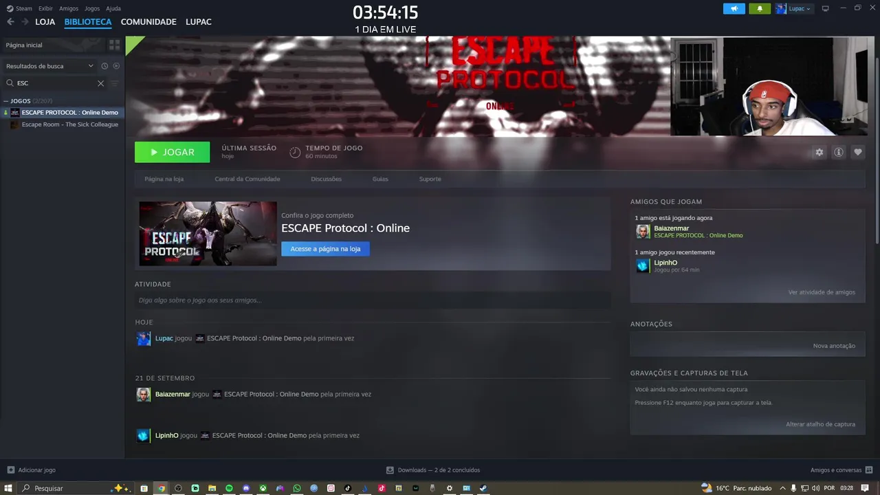Open advanced search filter icon
The image size is (880, 495).
tap(115, 83)
